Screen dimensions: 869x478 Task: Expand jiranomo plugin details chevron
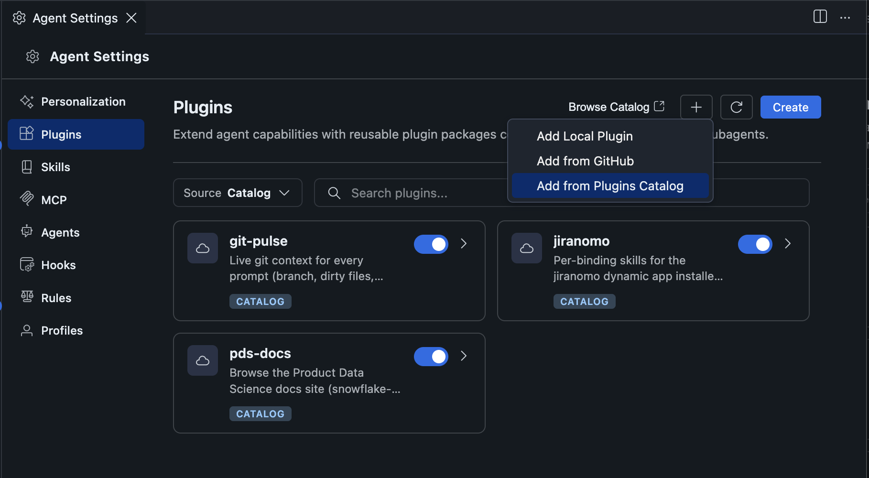[787, 244]
